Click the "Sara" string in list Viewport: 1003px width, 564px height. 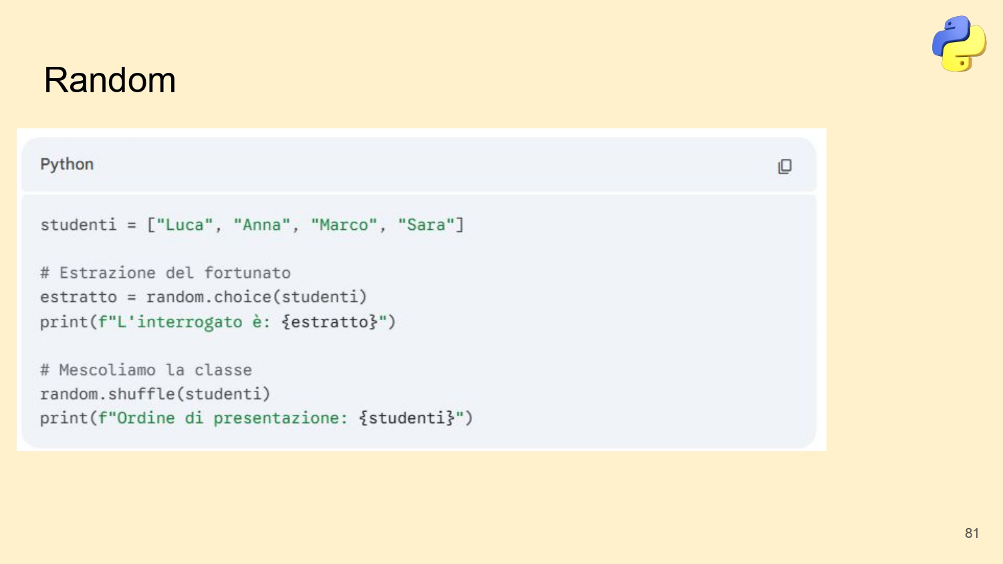tap(426, 225)
